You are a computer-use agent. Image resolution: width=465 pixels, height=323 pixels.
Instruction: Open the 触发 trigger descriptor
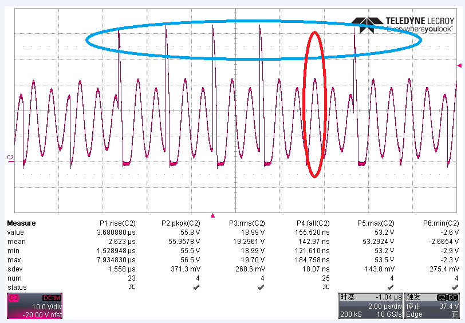click(x=432, y=306)
